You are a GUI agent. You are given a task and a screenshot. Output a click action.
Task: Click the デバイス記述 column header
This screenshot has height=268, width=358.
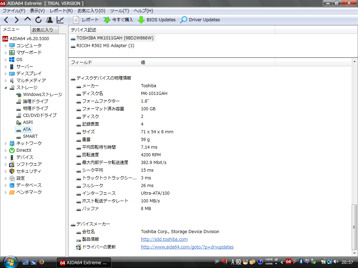(172, 30)
